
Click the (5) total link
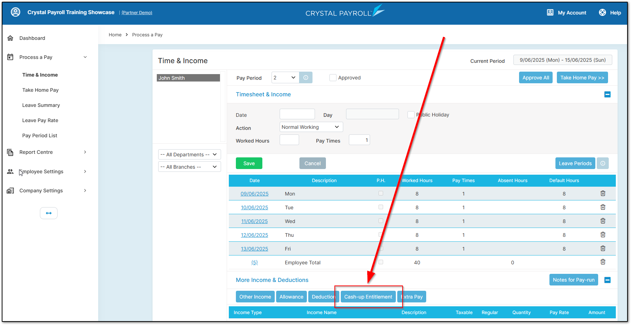click(255, 263)
